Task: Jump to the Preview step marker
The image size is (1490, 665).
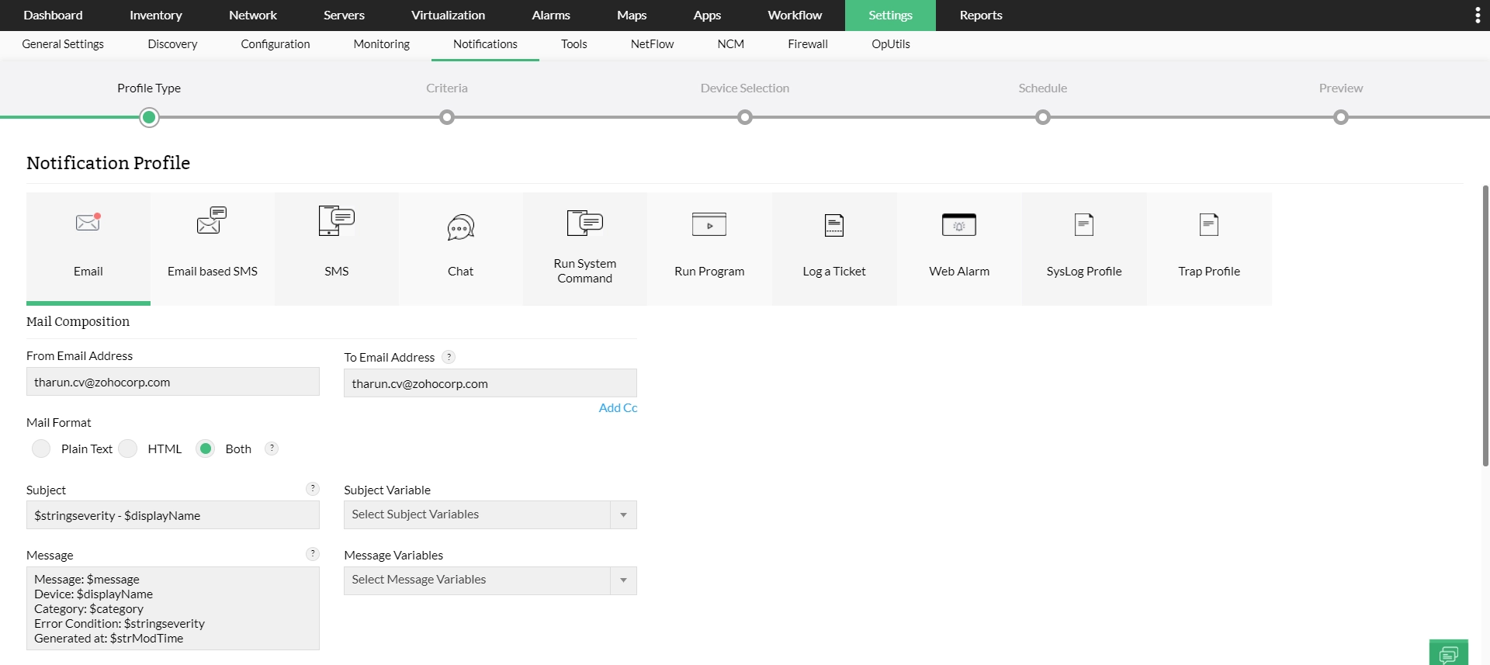Action: tap(1341, 118)
